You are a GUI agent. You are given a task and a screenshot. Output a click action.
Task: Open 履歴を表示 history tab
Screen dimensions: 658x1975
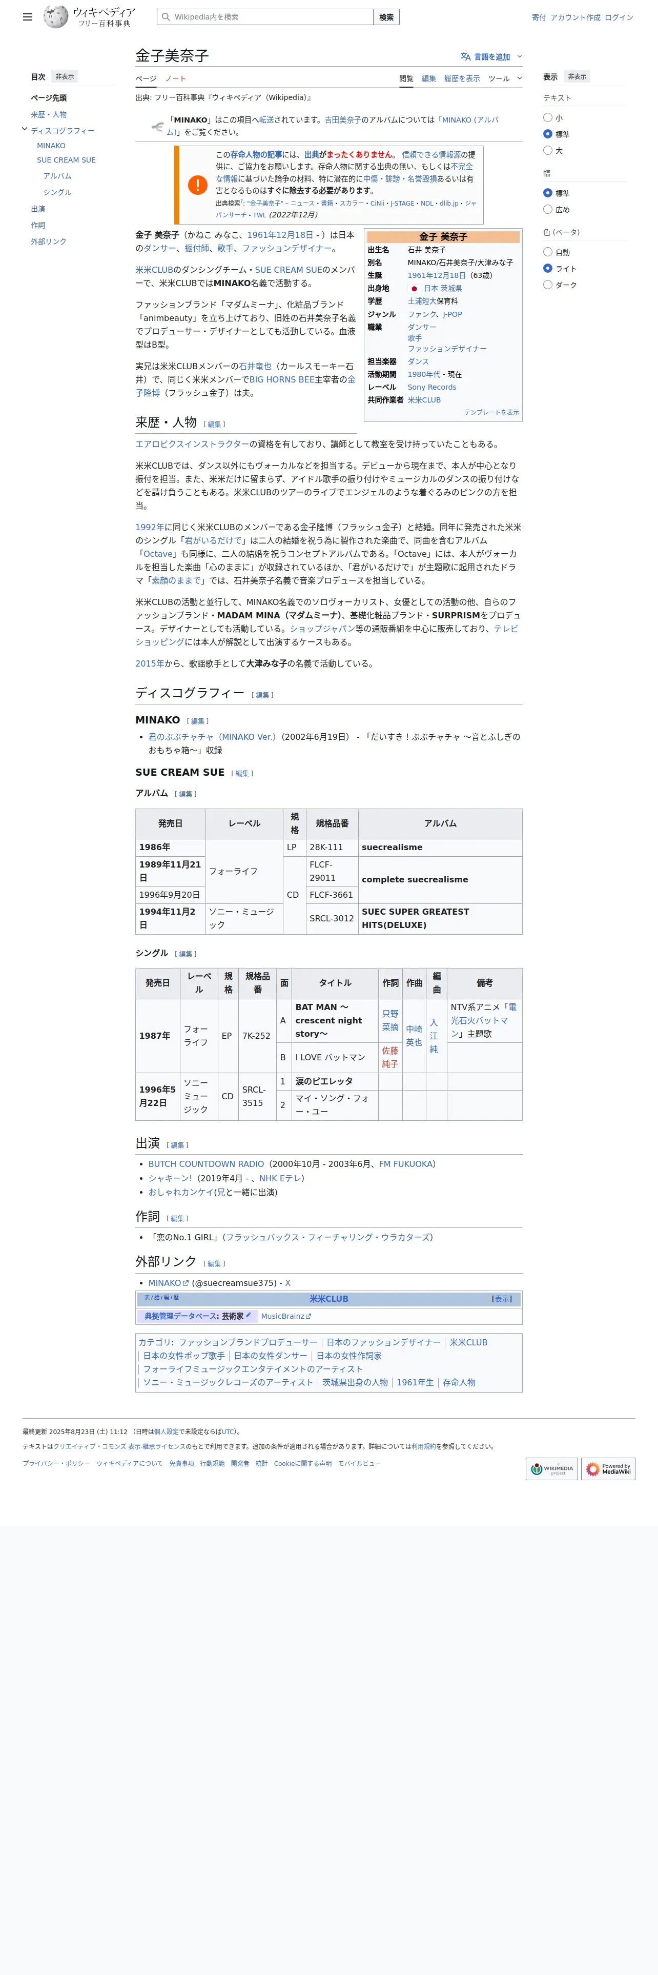point(462,78)
